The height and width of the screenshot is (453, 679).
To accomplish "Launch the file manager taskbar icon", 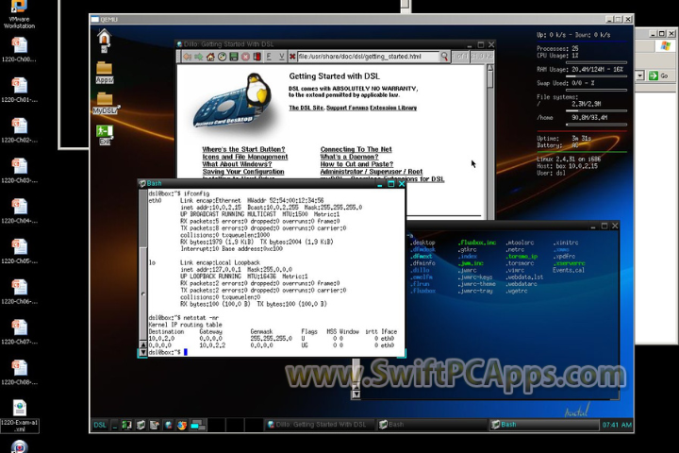I will 126,426.
